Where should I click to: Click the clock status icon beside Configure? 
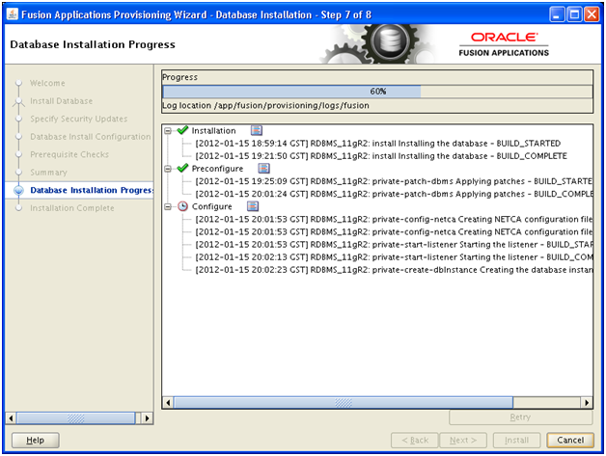coord(182,206)
